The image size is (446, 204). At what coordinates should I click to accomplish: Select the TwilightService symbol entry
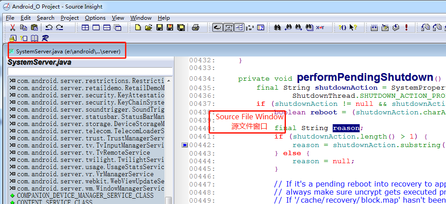coord(86,160)
